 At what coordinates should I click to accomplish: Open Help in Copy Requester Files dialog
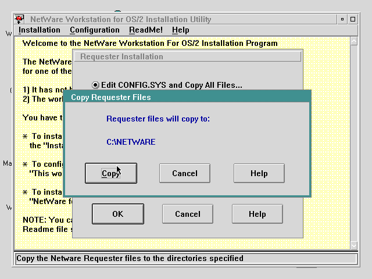coord(259,173)
